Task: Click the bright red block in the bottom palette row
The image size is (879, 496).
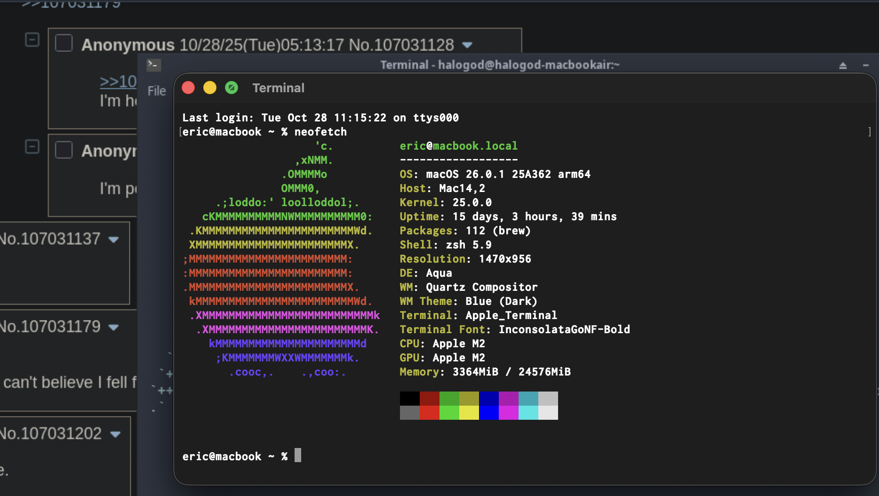Action: pos(430,412)
